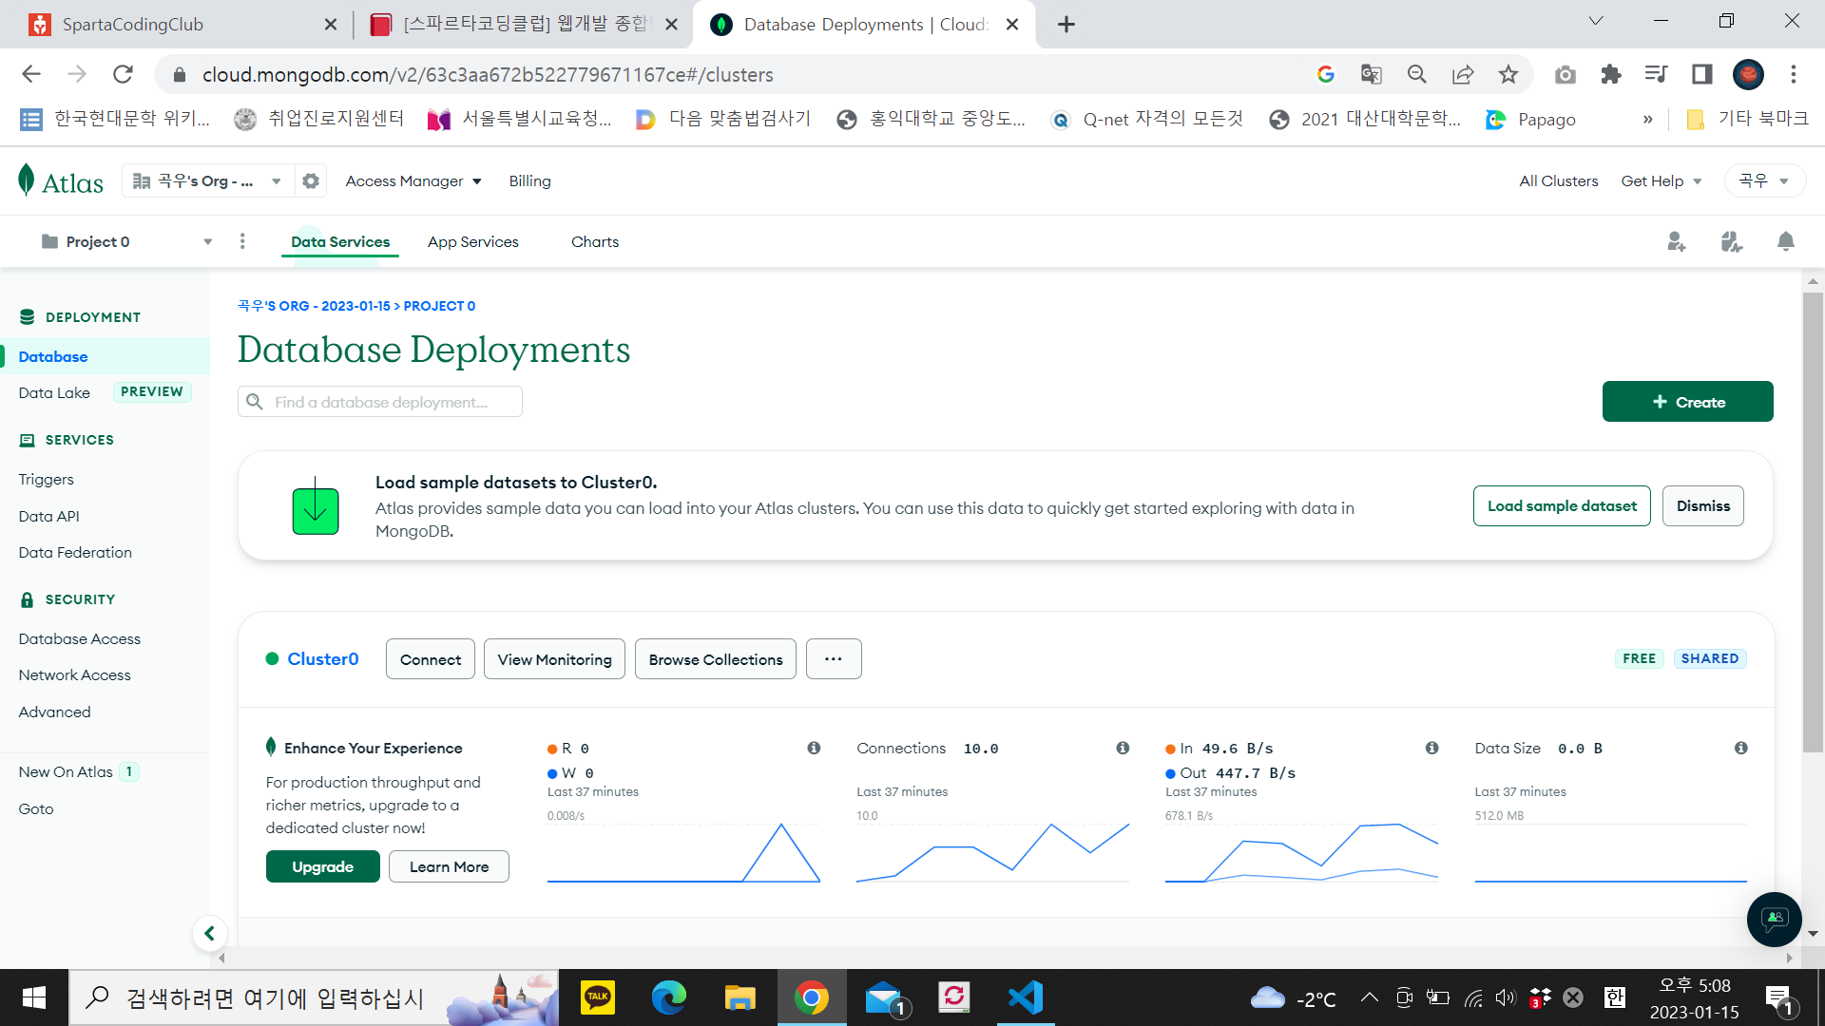This screenshot has width=1825, height=1026.
Task: Open browser extensions puzzle icon
Action: (1610, 74)
